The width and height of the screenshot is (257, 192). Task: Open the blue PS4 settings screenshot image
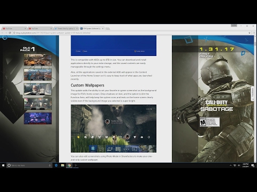point(114,46)
